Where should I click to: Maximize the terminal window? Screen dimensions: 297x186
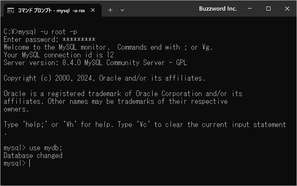click(268, 9)
